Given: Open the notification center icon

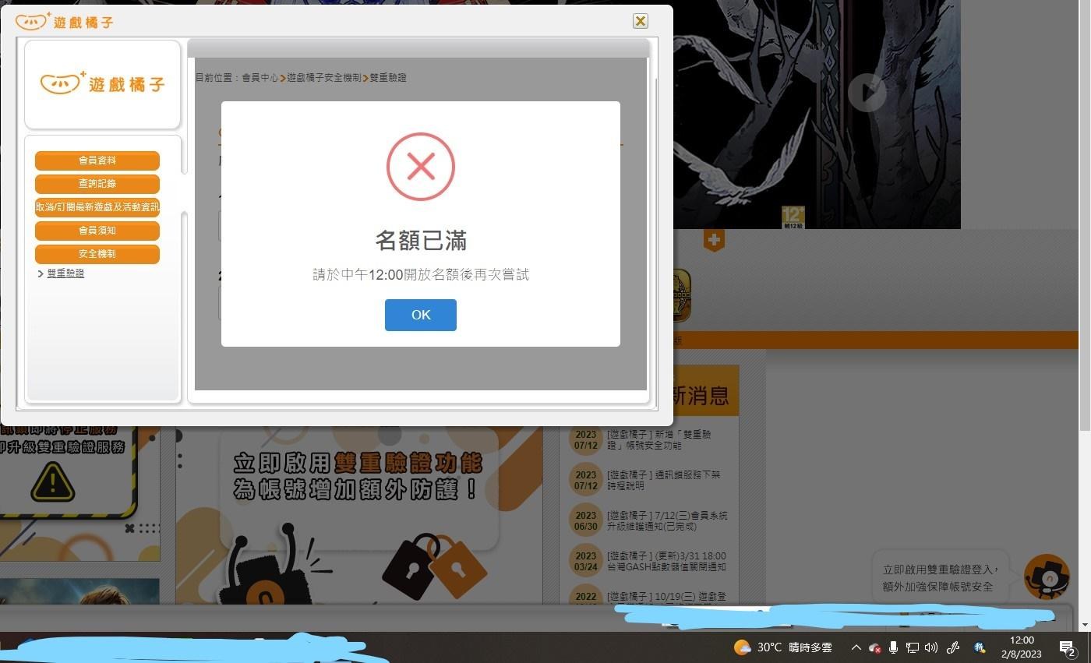Looking at the screenshot, I should click(x=1066, y=647).
